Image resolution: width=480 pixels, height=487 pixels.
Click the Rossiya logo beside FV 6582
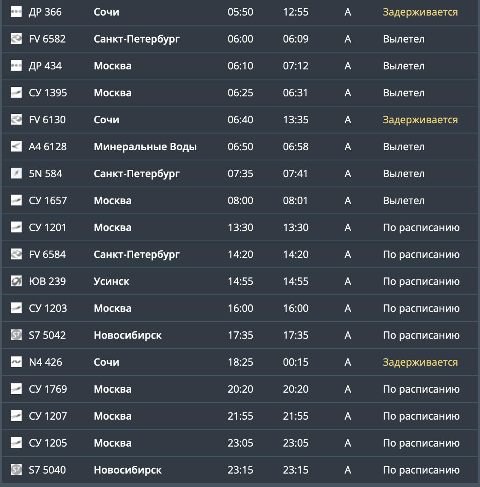[x=16, y=39]
